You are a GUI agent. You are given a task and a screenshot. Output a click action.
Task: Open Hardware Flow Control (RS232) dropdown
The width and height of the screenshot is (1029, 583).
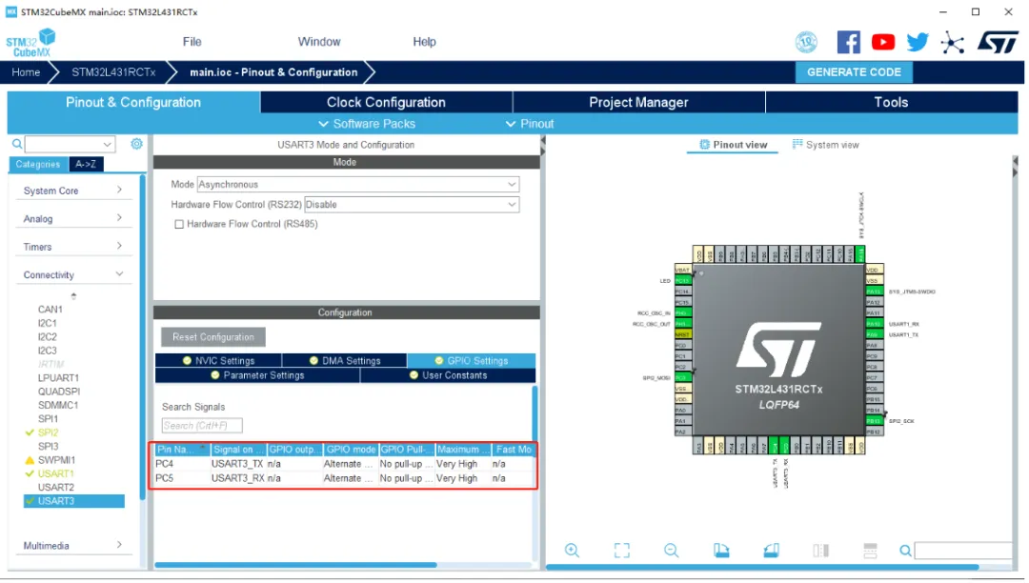[412, 205]
